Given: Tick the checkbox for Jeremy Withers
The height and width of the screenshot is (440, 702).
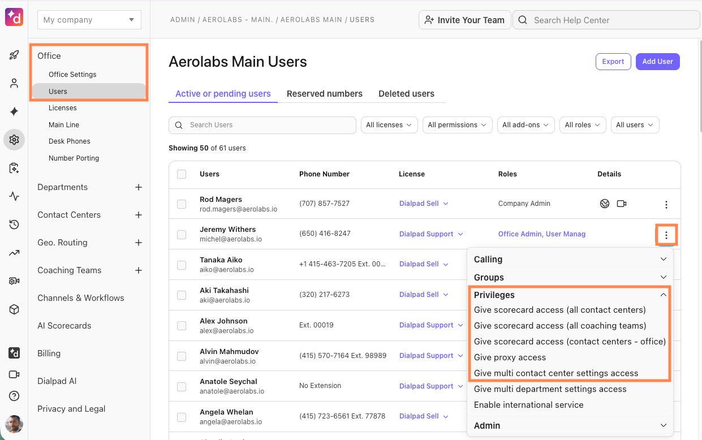Looking at the screenshot, I should [x=182, y=234].
